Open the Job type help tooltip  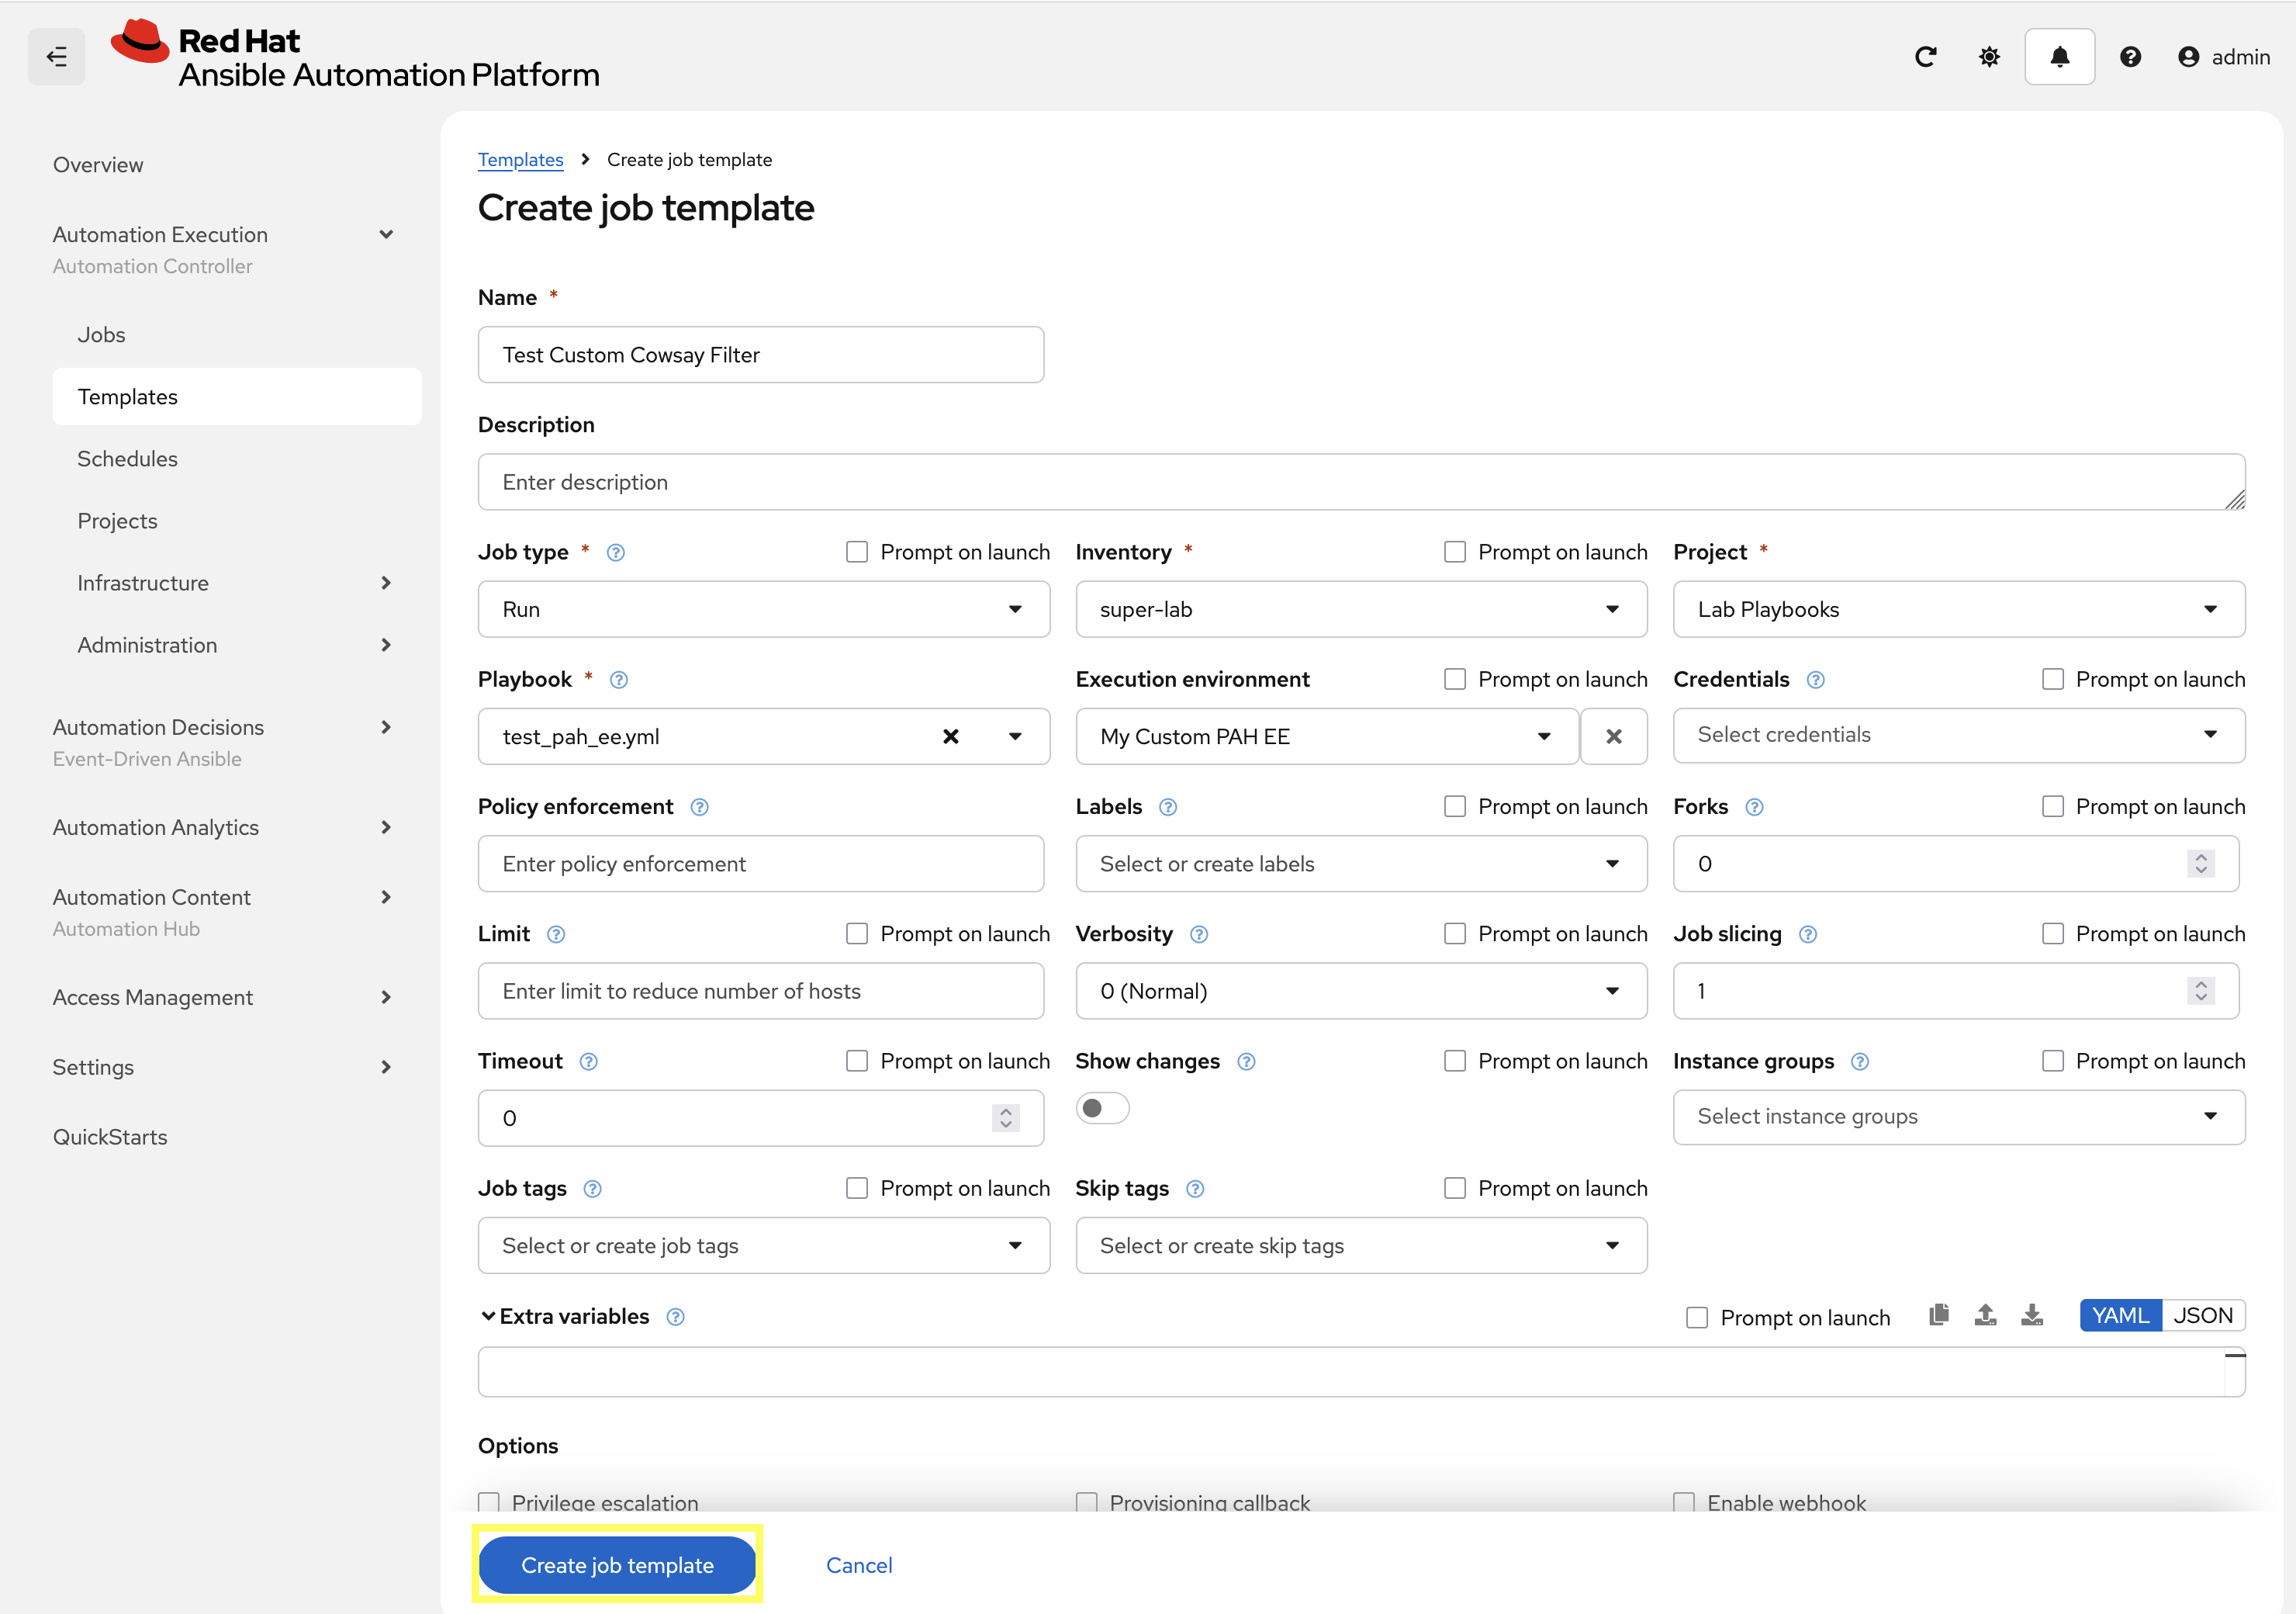click(x=615, y=552)
